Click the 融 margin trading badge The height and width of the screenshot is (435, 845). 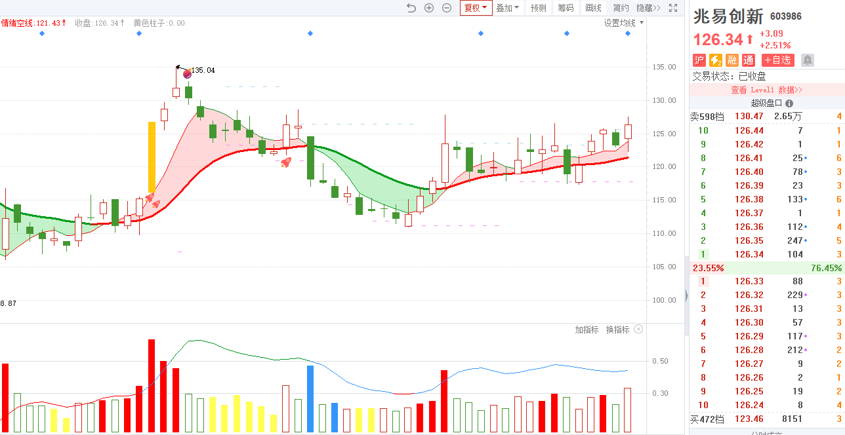[732, 60]
